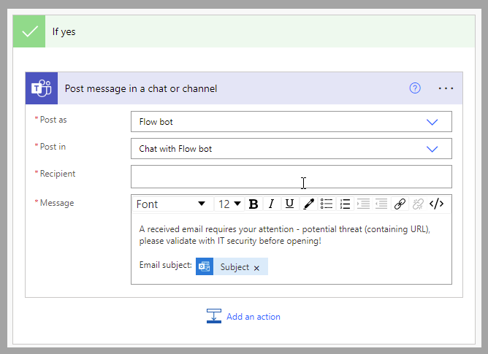Viewport: 488px width, 354px height.
Task: Click the Email subject: text
Action: [166, 265]
